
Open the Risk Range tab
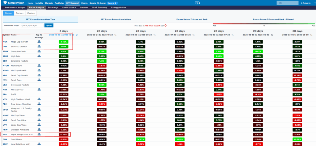coord(52,7)
